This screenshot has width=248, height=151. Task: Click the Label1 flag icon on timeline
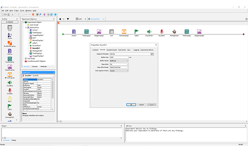(x=137, y=31)
